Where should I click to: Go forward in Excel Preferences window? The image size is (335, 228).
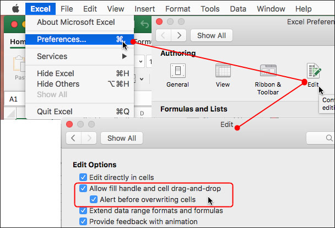point(179,35)
